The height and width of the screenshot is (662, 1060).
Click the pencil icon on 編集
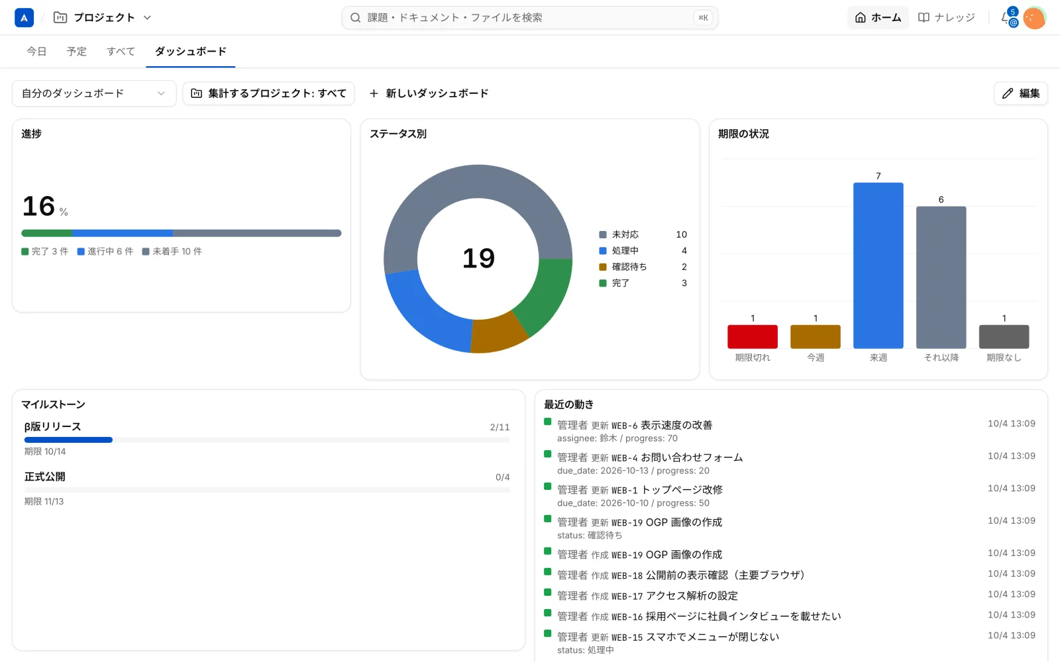tap(1008, 93)
